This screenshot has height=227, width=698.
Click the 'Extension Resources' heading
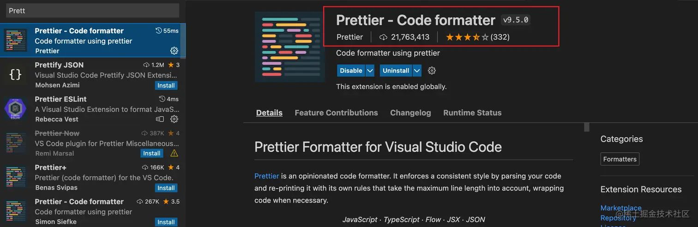coord(641,189)
